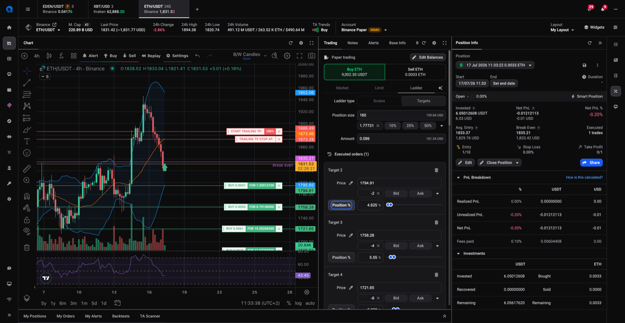Image resolution: width=625 pixels, height=323 pixels.
Task: Open the ETH/USDT pair dropdown
Action: coord(48,30)
